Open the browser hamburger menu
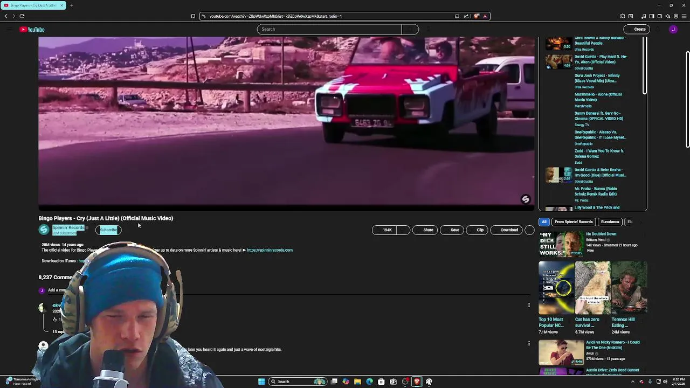The height and width of the screenshot is (388, 690). pos(684,16)
